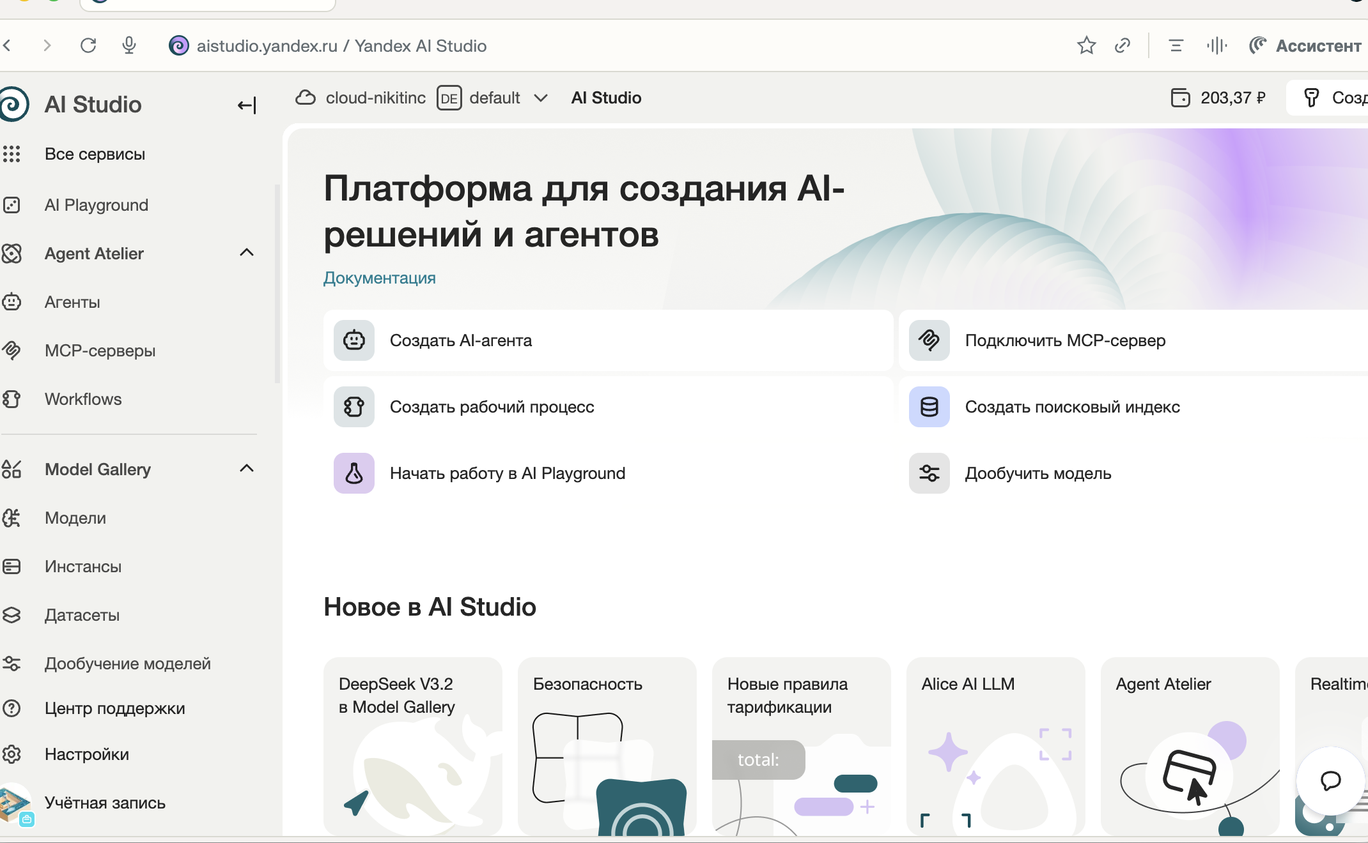Click the MCP-серверы sidebar icon
Screen dimensions: 1368x843
[x=12, y=351]
